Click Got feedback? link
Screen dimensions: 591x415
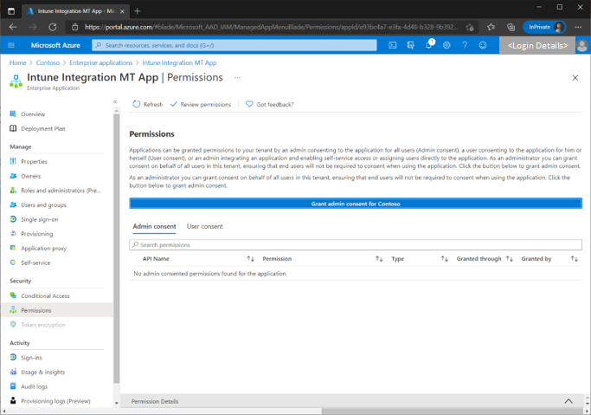(269, 105)
